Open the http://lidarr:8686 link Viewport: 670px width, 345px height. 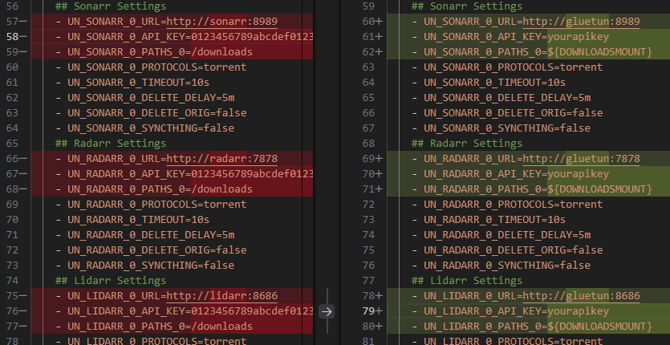221,296
